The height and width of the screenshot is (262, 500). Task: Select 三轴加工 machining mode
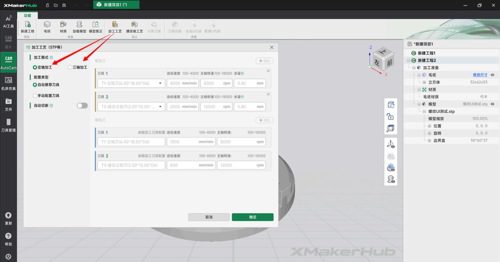77,67
